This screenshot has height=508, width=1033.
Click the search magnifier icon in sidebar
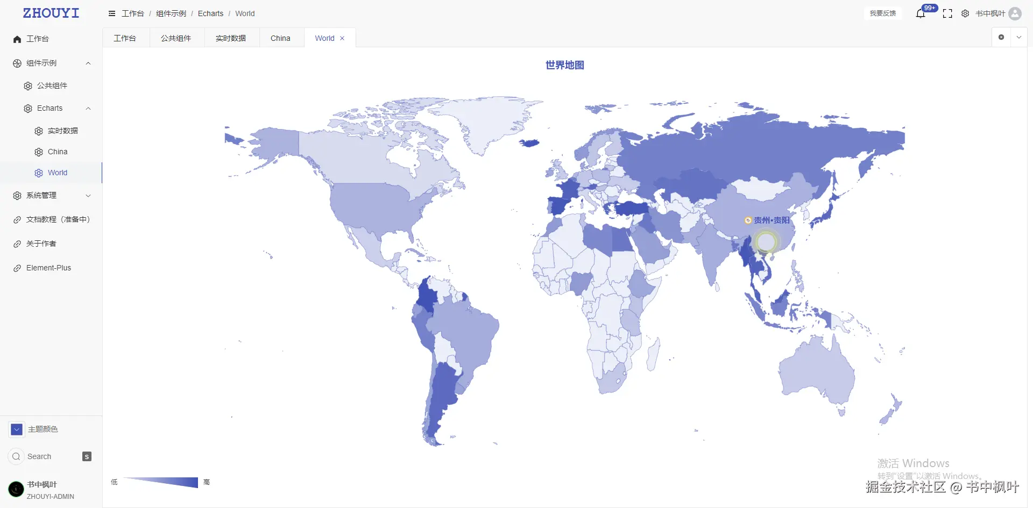click(16, 456)
